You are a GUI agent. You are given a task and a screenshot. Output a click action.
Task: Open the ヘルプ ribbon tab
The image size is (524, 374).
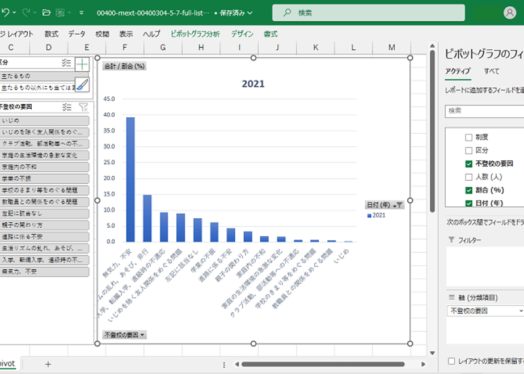151,34
